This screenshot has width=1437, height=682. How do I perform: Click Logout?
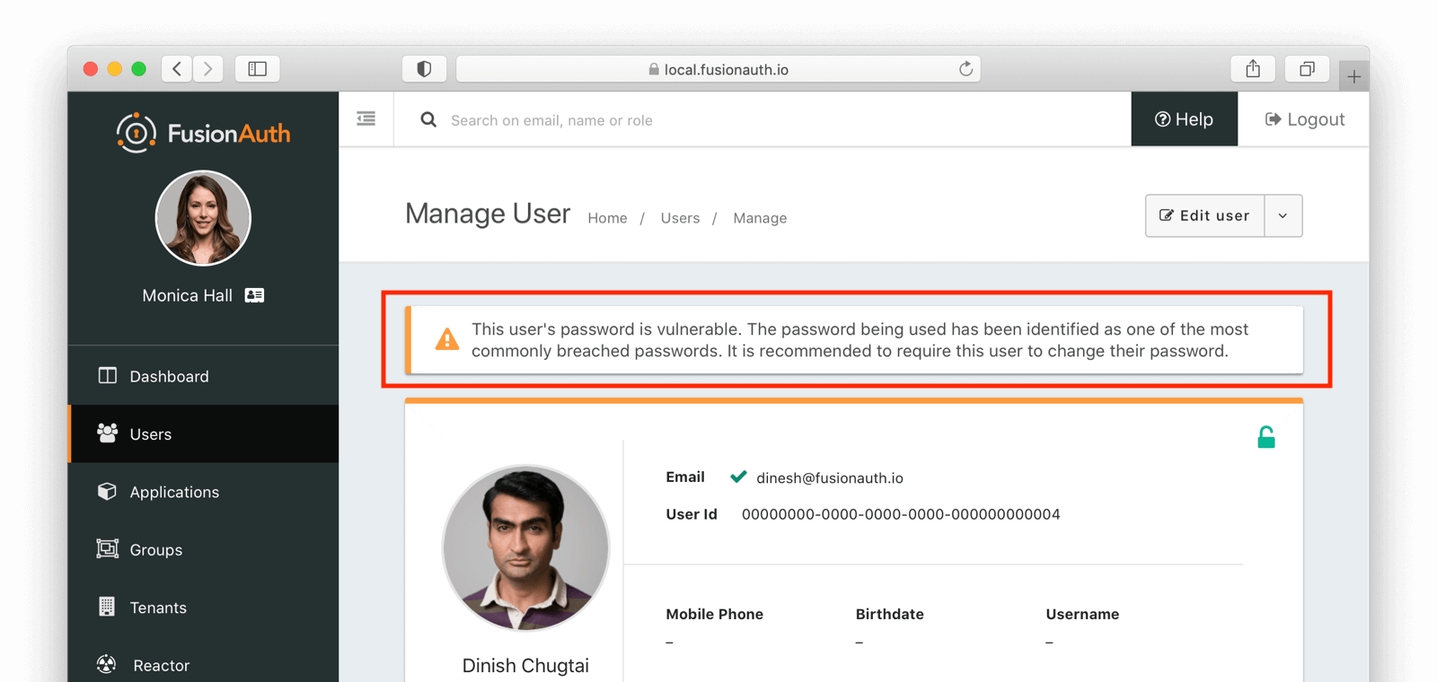click(1304, 119)
